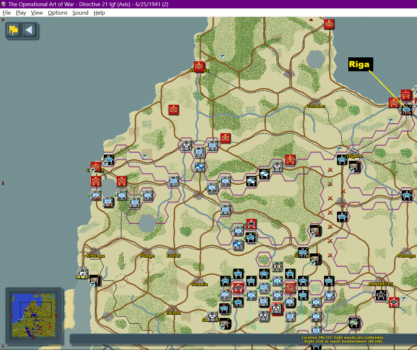Click the Shilale city label

point(173,313)
